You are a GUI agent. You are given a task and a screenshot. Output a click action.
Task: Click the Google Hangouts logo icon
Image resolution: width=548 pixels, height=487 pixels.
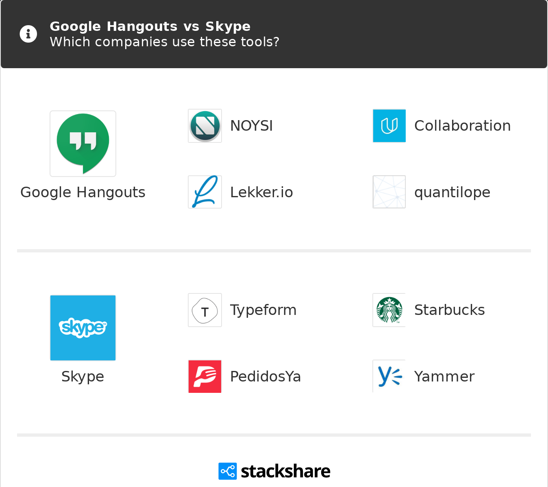point(83,144)
